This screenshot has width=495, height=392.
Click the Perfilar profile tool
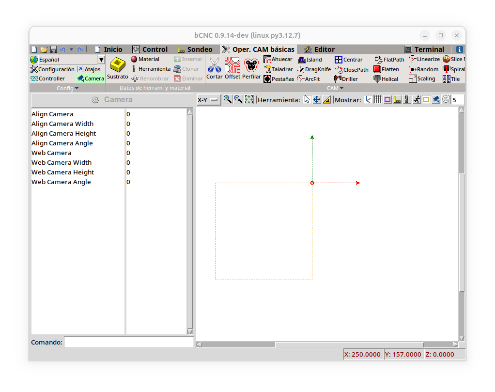(251, 68)
